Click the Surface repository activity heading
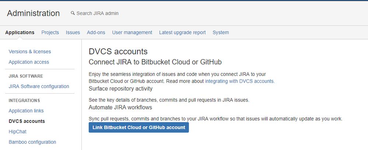This screenshot has width=368, height=150. tap(120, 88)
